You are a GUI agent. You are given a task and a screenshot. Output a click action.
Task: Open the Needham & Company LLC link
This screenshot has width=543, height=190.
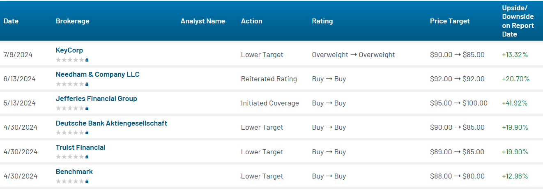tap(98, 75)
